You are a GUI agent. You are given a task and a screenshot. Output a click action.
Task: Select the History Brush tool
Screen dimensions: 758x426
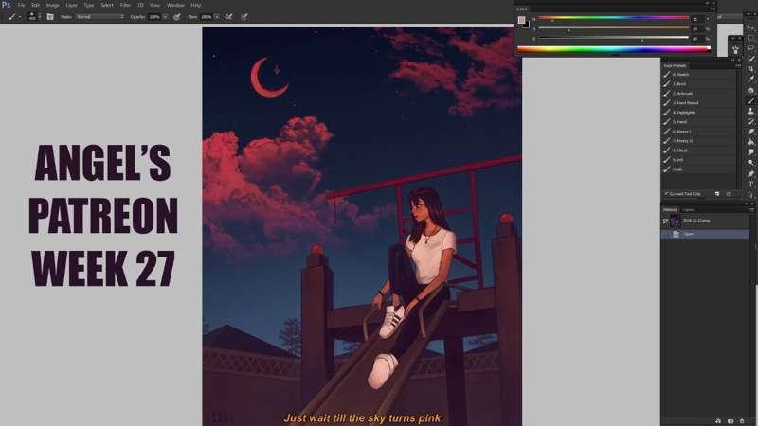click(x=750, y=121)
